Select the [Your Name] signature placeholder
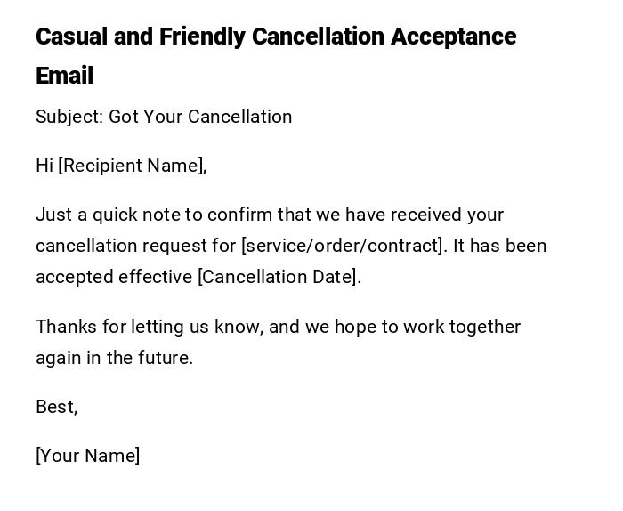Image resolution: width=623 pixels, height=511 pixels. (x=87, y=456)
